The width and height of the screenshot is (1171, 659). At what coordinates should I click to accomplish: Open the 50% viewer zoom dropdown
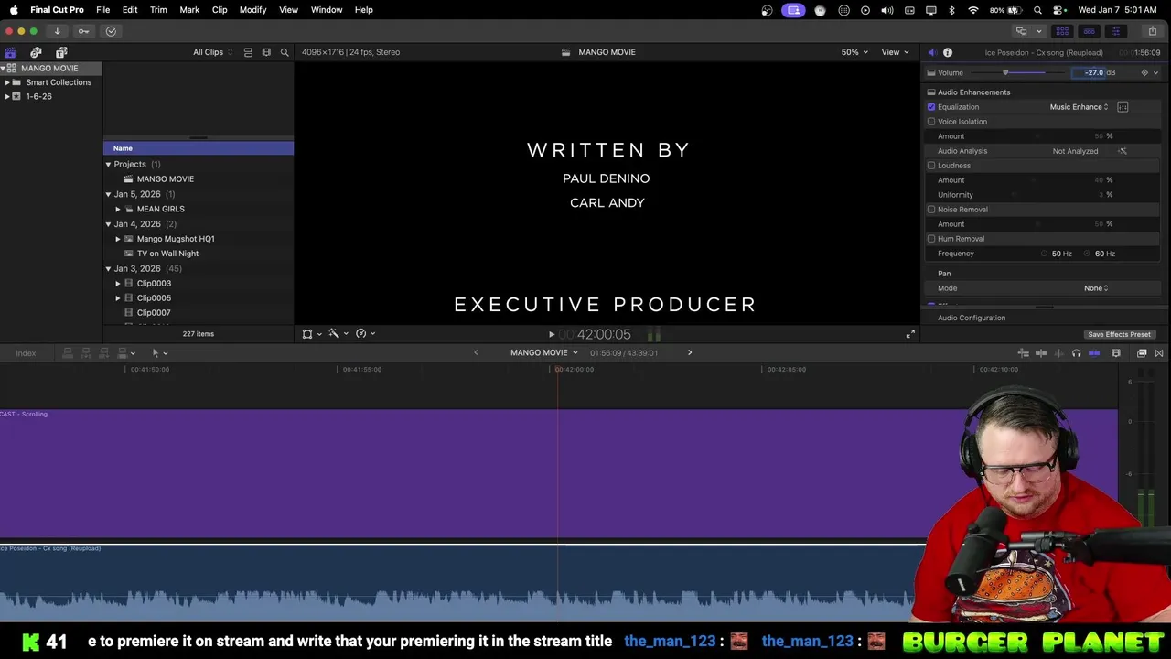[x=854, y=52]
